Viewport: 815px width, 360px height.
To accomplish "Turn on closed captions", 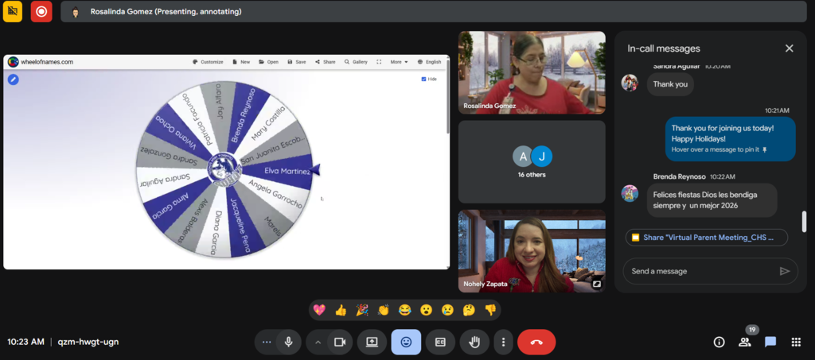I will pyautogui.click(x=440, y=342).
